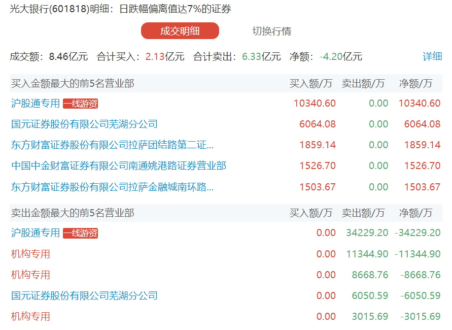Click 净额/万 header in the buyers table
Image resolution: width=452 pixels, height=330 pixels.
[x=416, y=83]
